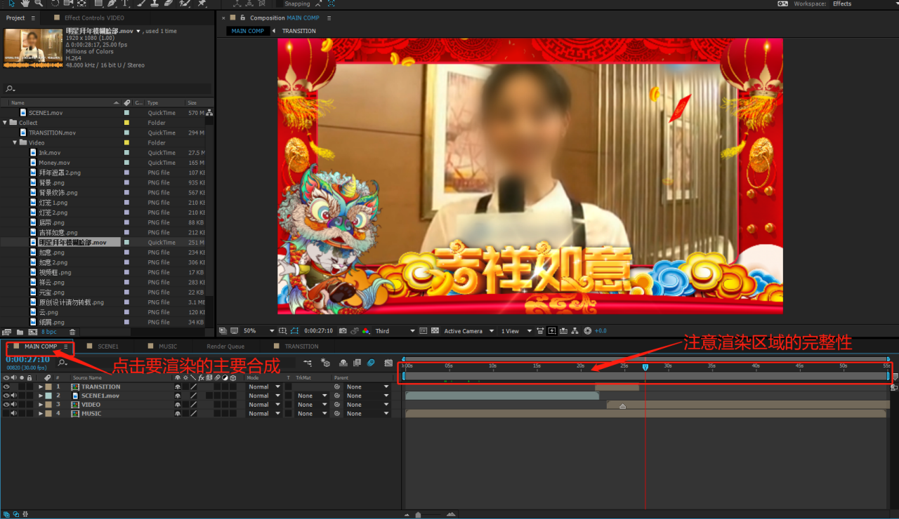Expand the TRANSITION layer properties

pos(41,386)
